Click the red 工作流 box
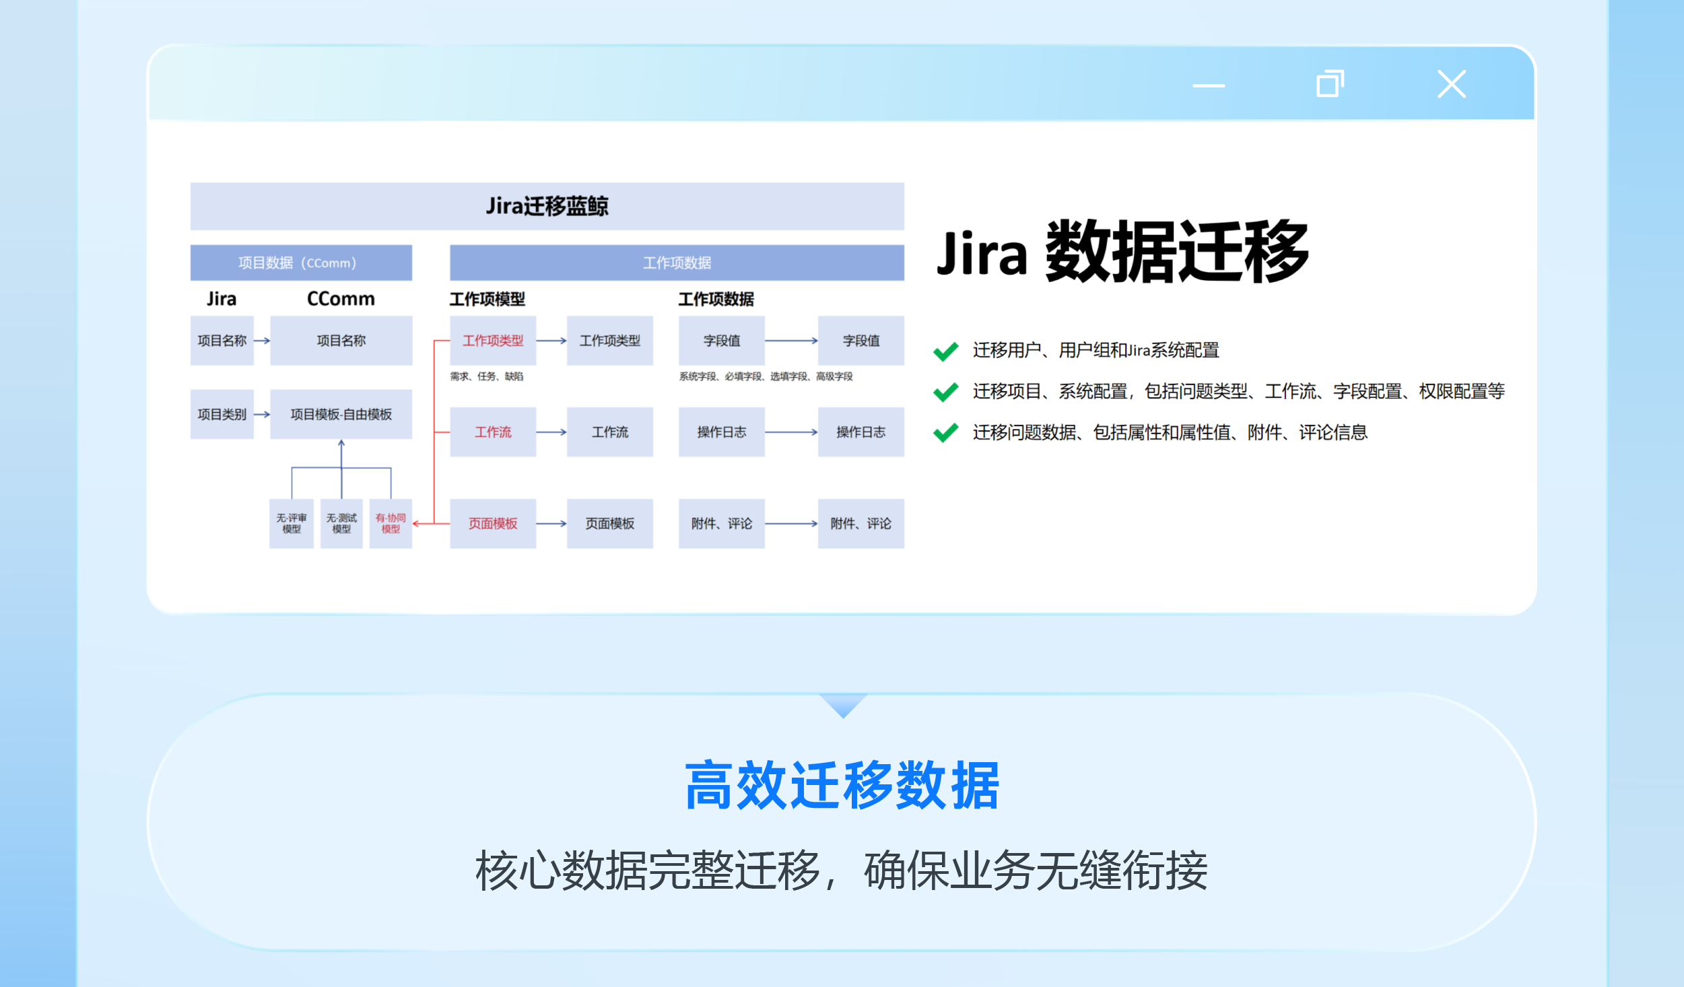1684x987 pixels. 493,432
